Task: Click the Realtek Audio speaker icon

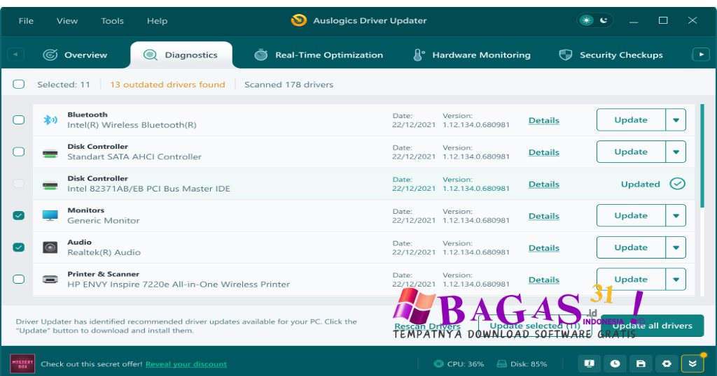Action: coord(50,247)
